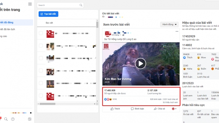Click the post caption Sư Tử Hống cướp Đồ Long
Viewport: 219px width, 123px height.
[x=120, y=39]
